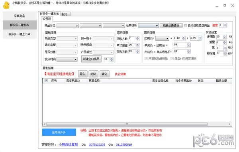Screen dimensions: 239x152
Task: Click the 新建空白商品 button
Action: (x=91, y=59)
